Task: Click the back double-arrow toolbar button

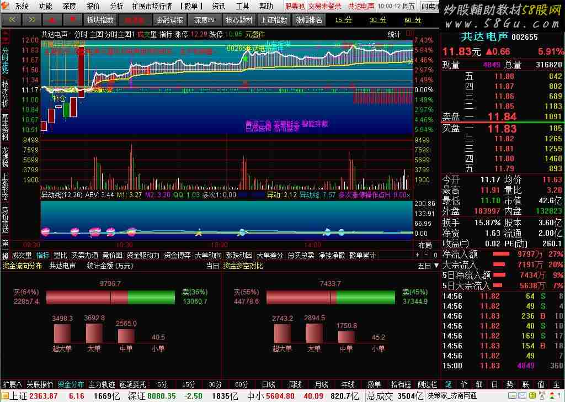Action: (x=12, y=20)
